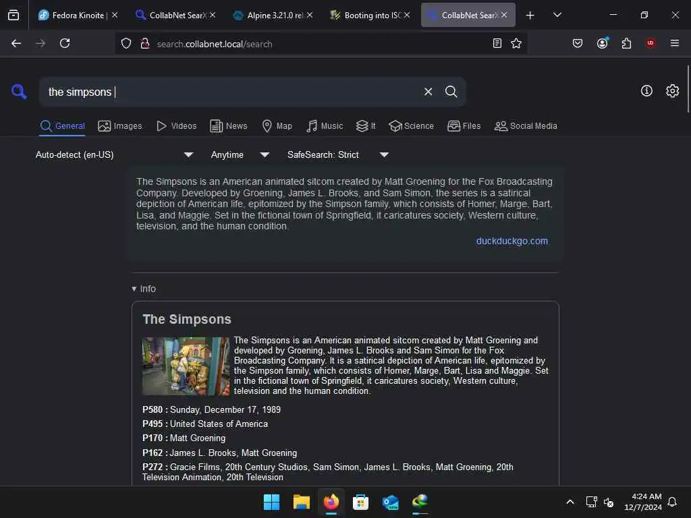Viewport: 691px width, 518px height.
Task: Submit search with magnifier button
Action: pos(451,92)
